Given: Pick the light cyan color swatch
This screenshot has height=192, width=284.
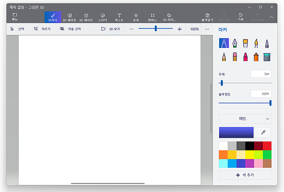Looking at the screenshot, I should [223, 163].
